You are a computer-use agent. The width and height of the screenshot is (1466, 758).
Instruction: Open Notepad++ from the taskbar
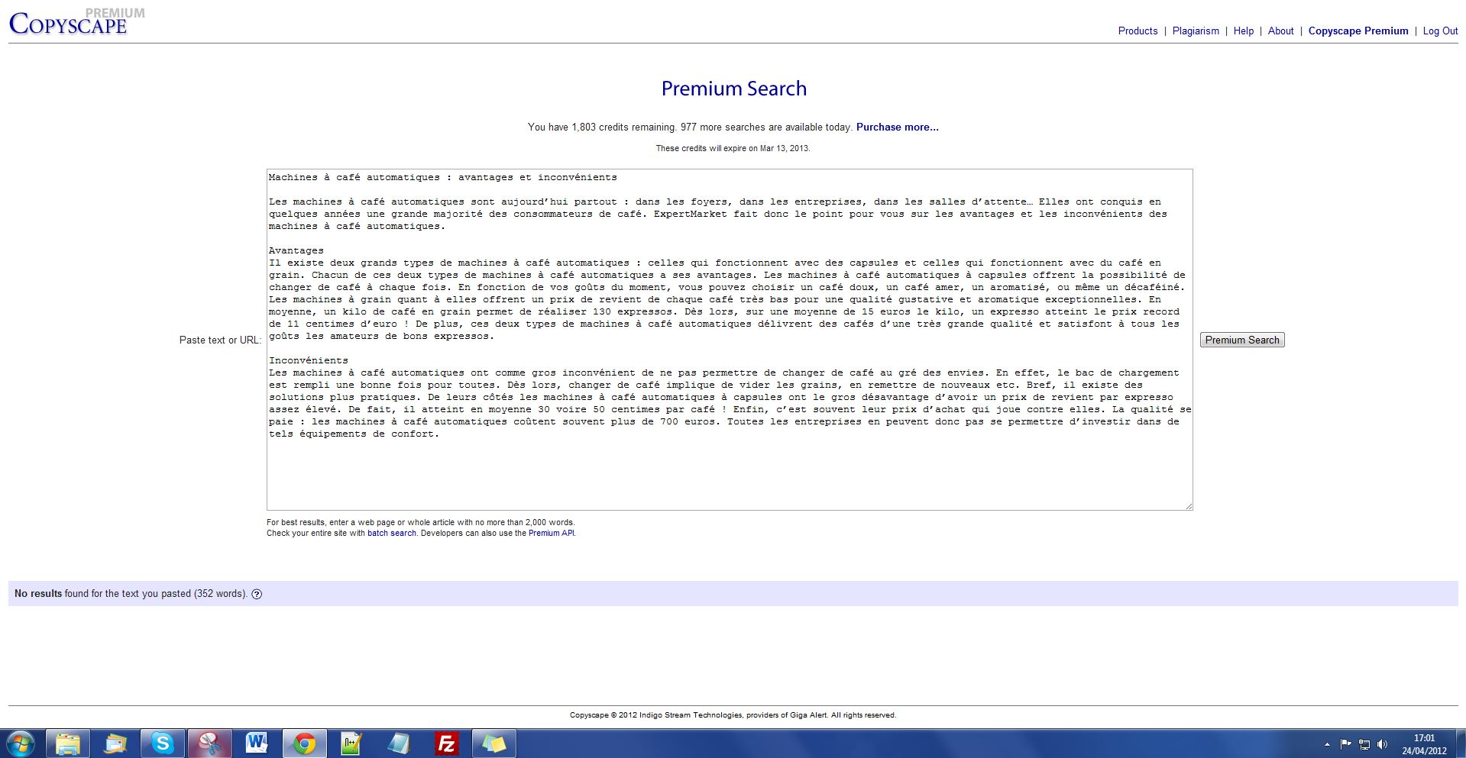point(351,743)
